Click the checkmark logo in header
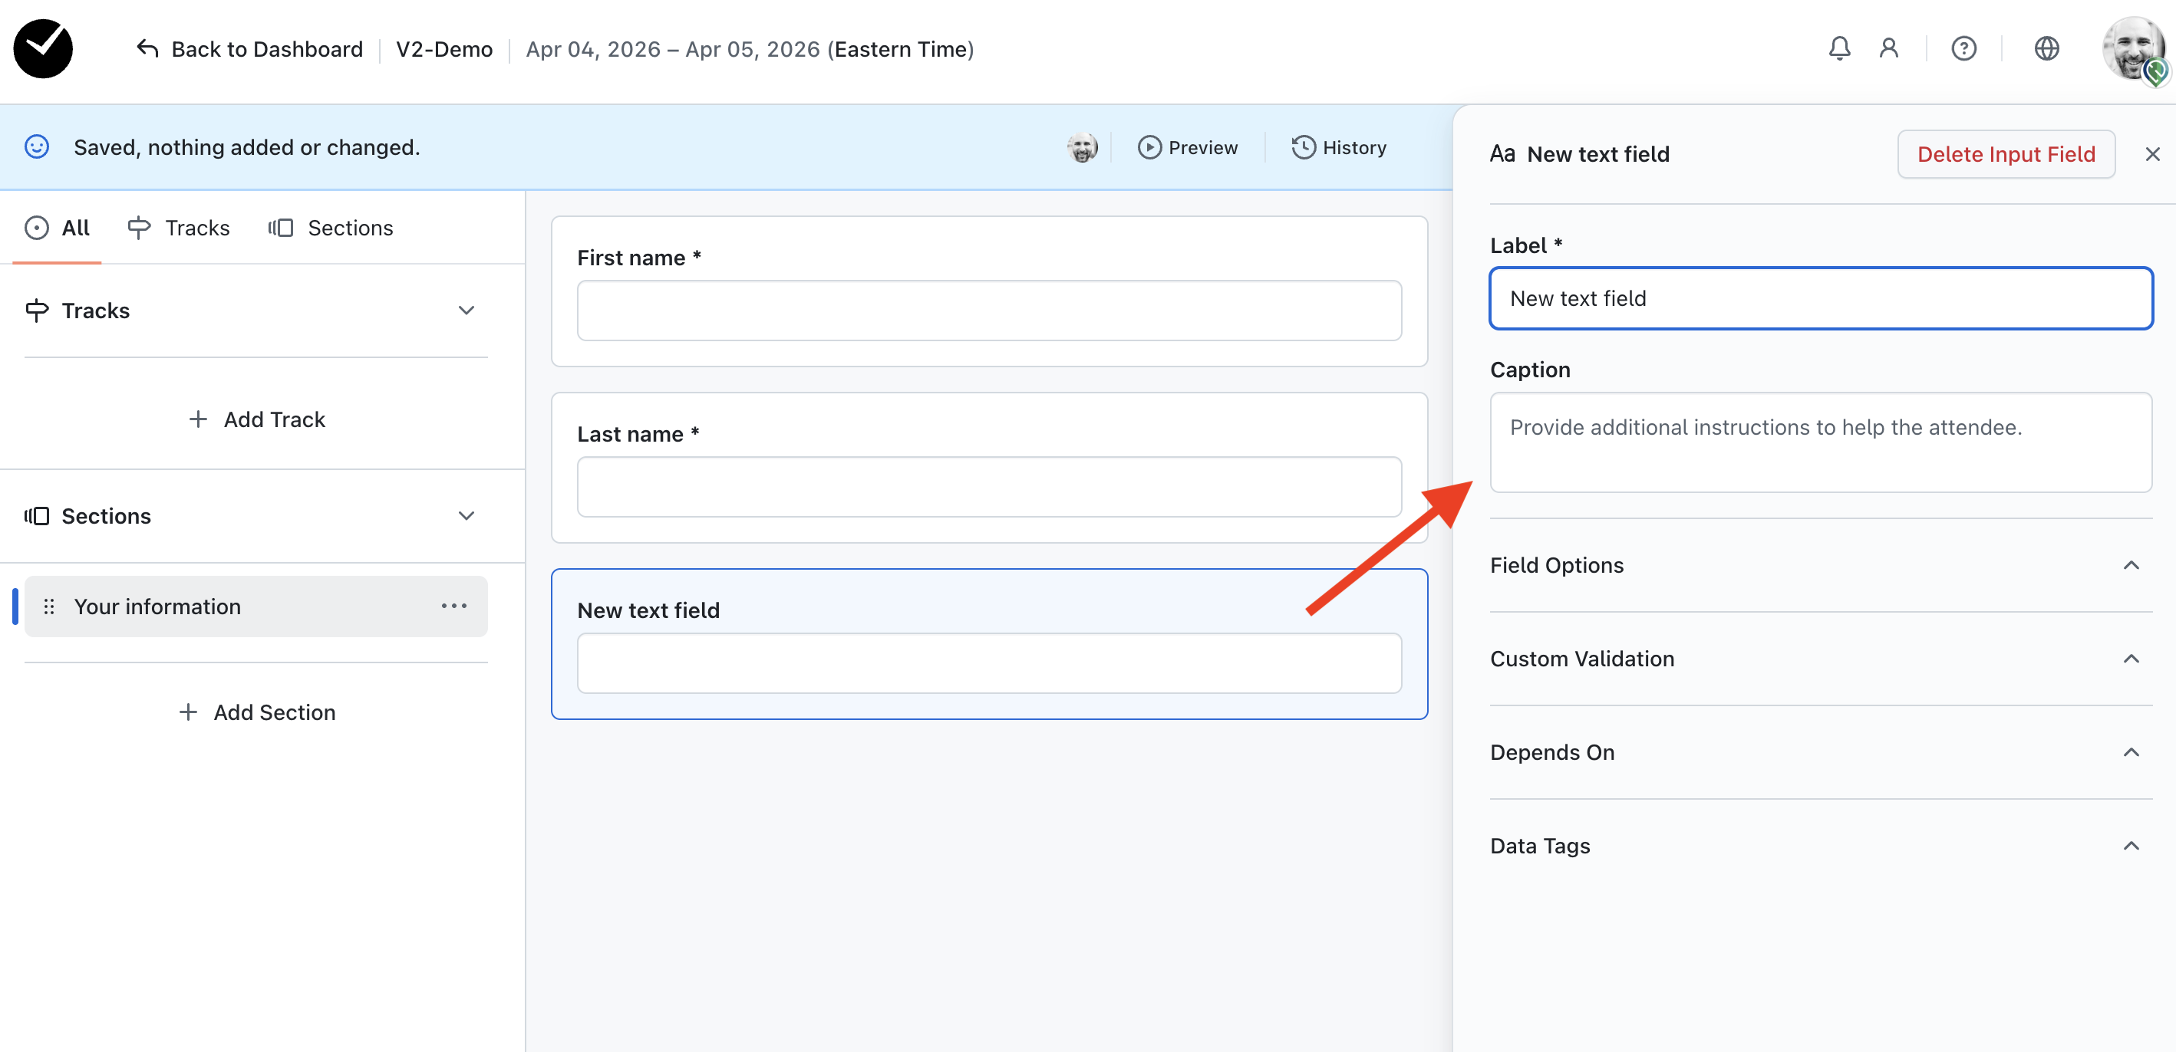This screenshot has width=2176, height=1052. coord(43,49)
